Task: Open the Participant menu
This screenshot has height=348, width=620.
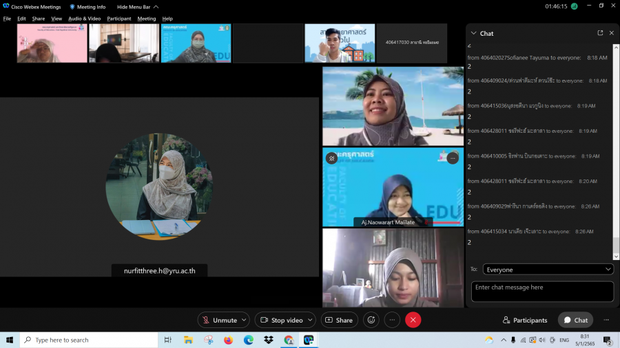Action: (118, 19)
